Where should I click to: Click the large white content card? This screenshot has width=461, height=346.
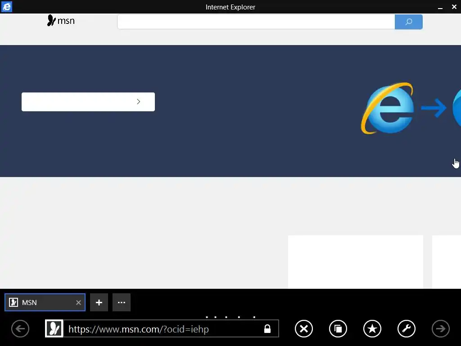(356, 262)
